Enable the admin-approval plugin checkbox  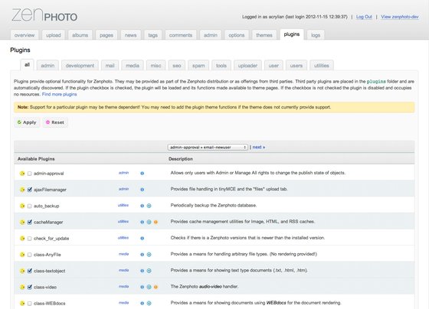pos(30,174)
